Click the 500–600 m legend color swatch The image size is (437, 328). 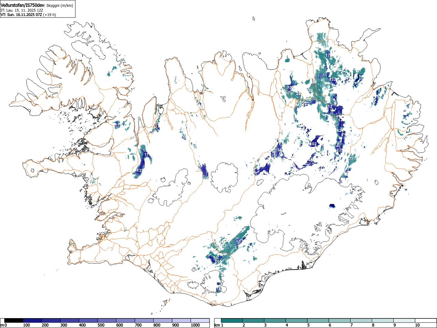click(107, 320)
